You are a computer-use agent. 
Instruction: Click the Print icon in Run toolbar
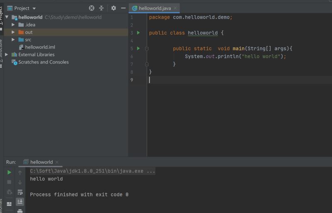click(x=20, y=211)
